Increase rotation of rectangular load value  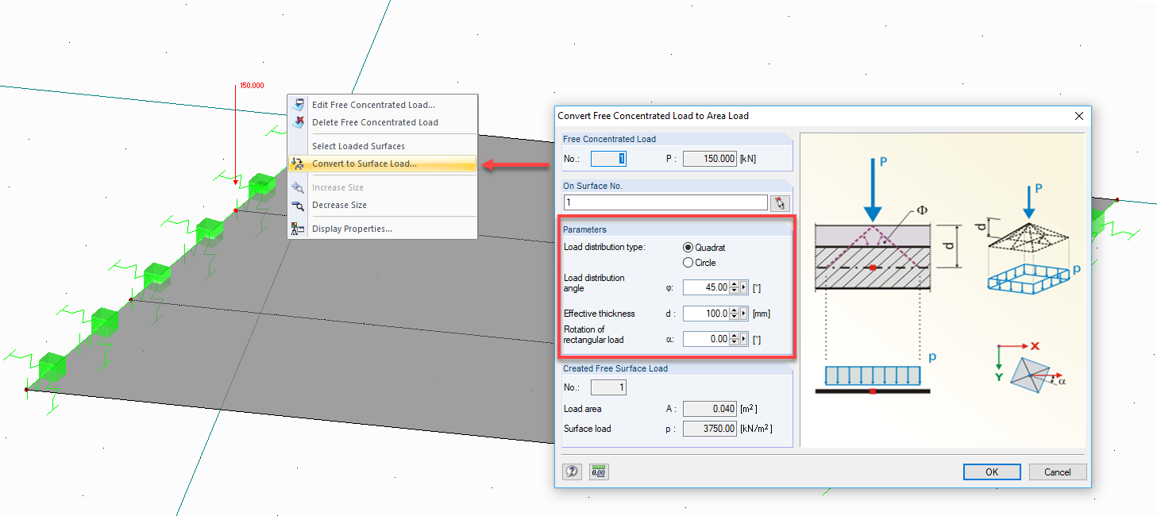[x=734, y=335]
